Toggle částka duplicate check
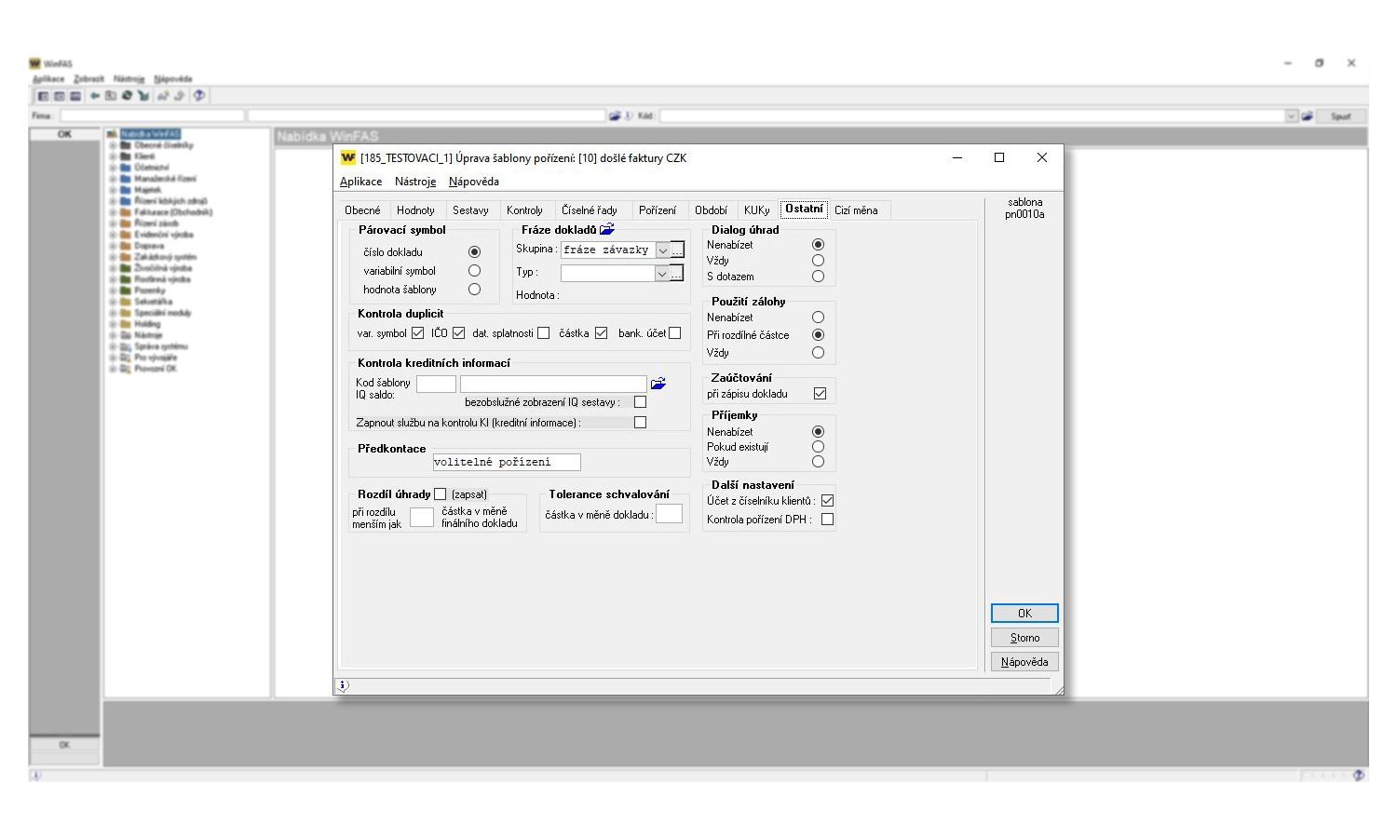 (601, 333)
